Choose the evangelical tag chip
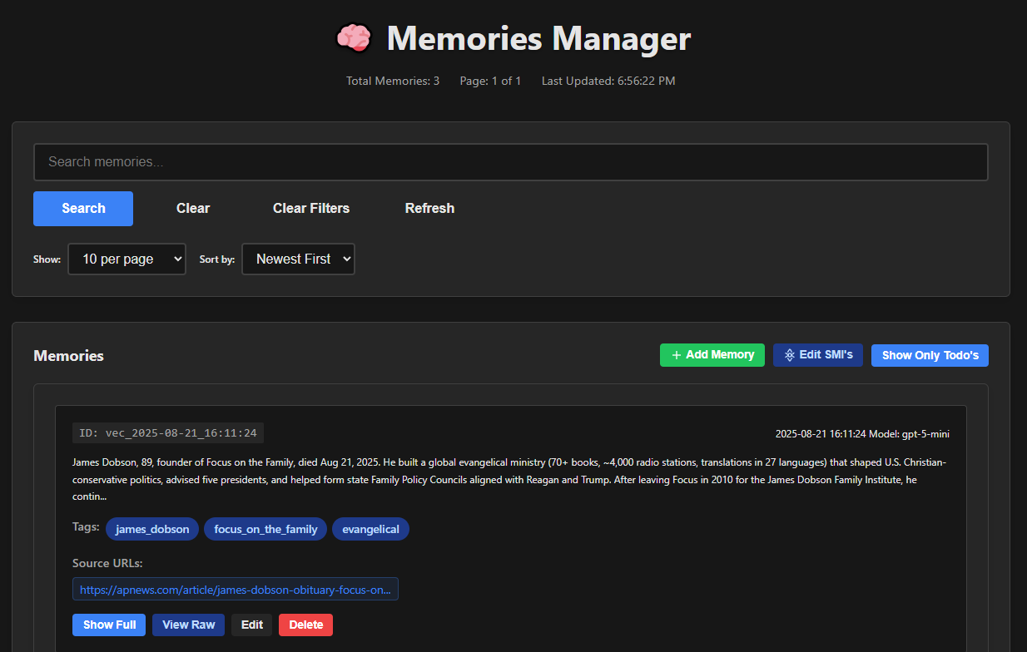This screenshot has width=1027, height=652. 370,529
